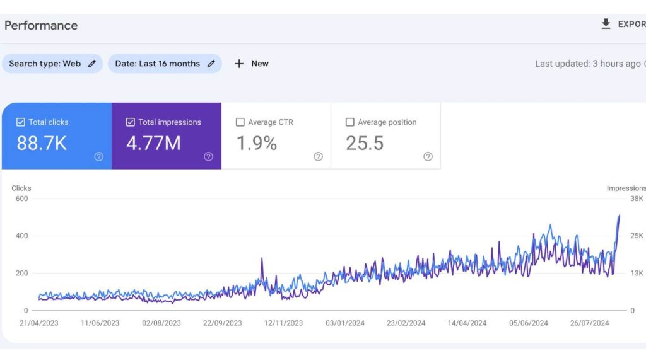Enable the Average position checkbox
Screen dimensions: 646x363
pyautogui.click(x=350, y=122)
